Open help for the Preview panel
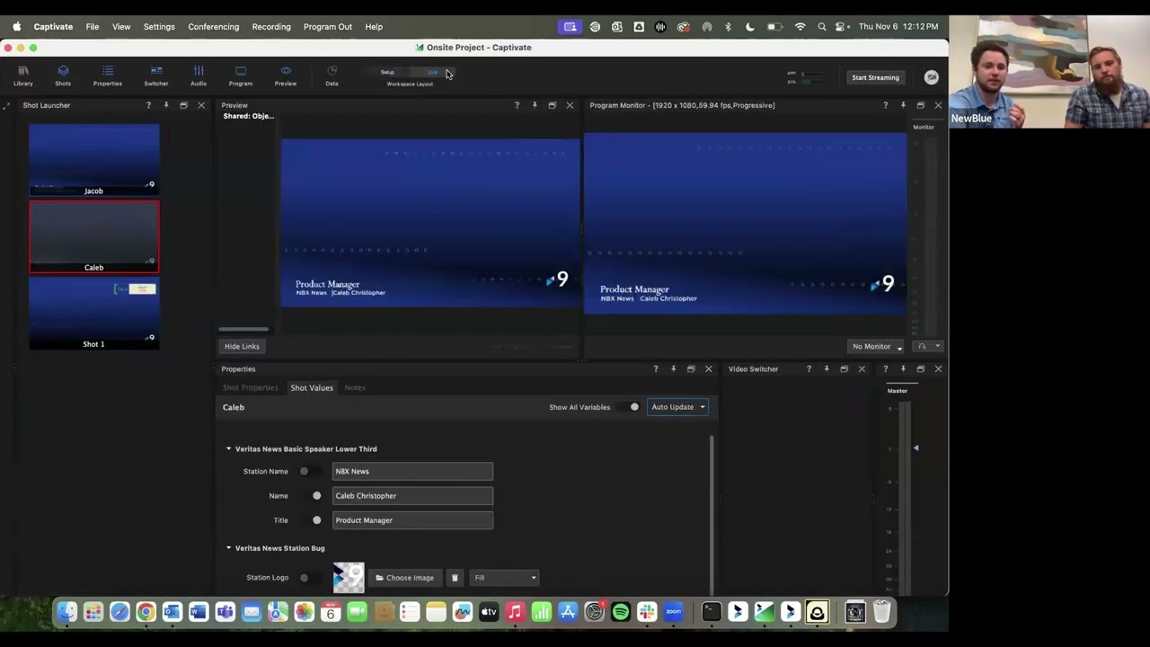 pos(517,105)
